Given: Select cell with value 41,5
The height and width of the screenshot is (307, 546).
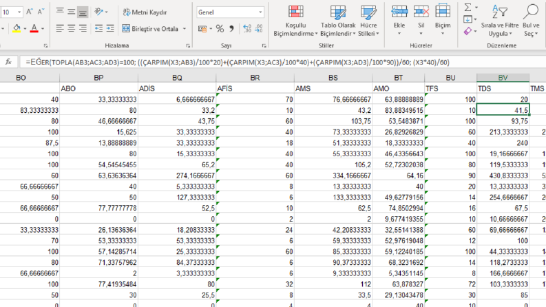Looking at the screenshot, I should tap(503, 110).
